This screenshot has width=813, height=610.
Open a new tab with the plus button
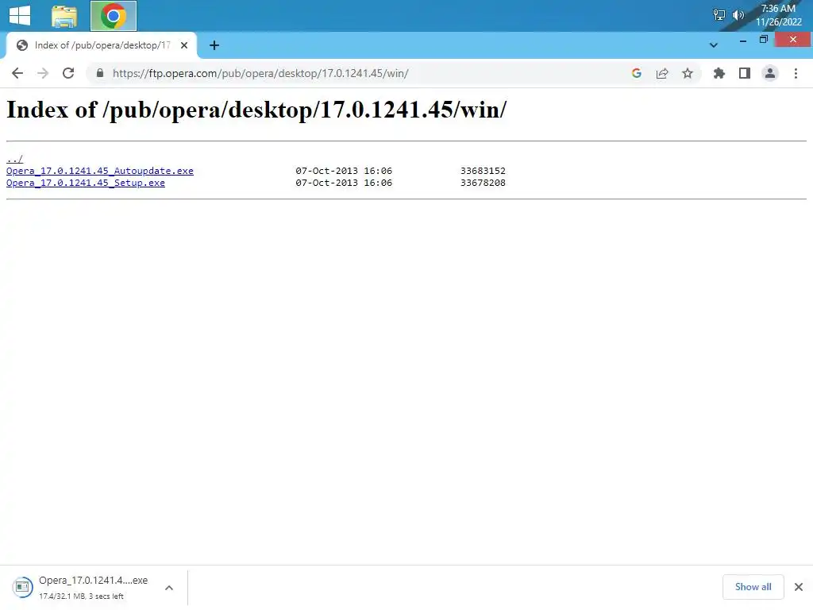pyautogui.click(x=214, y=45)
